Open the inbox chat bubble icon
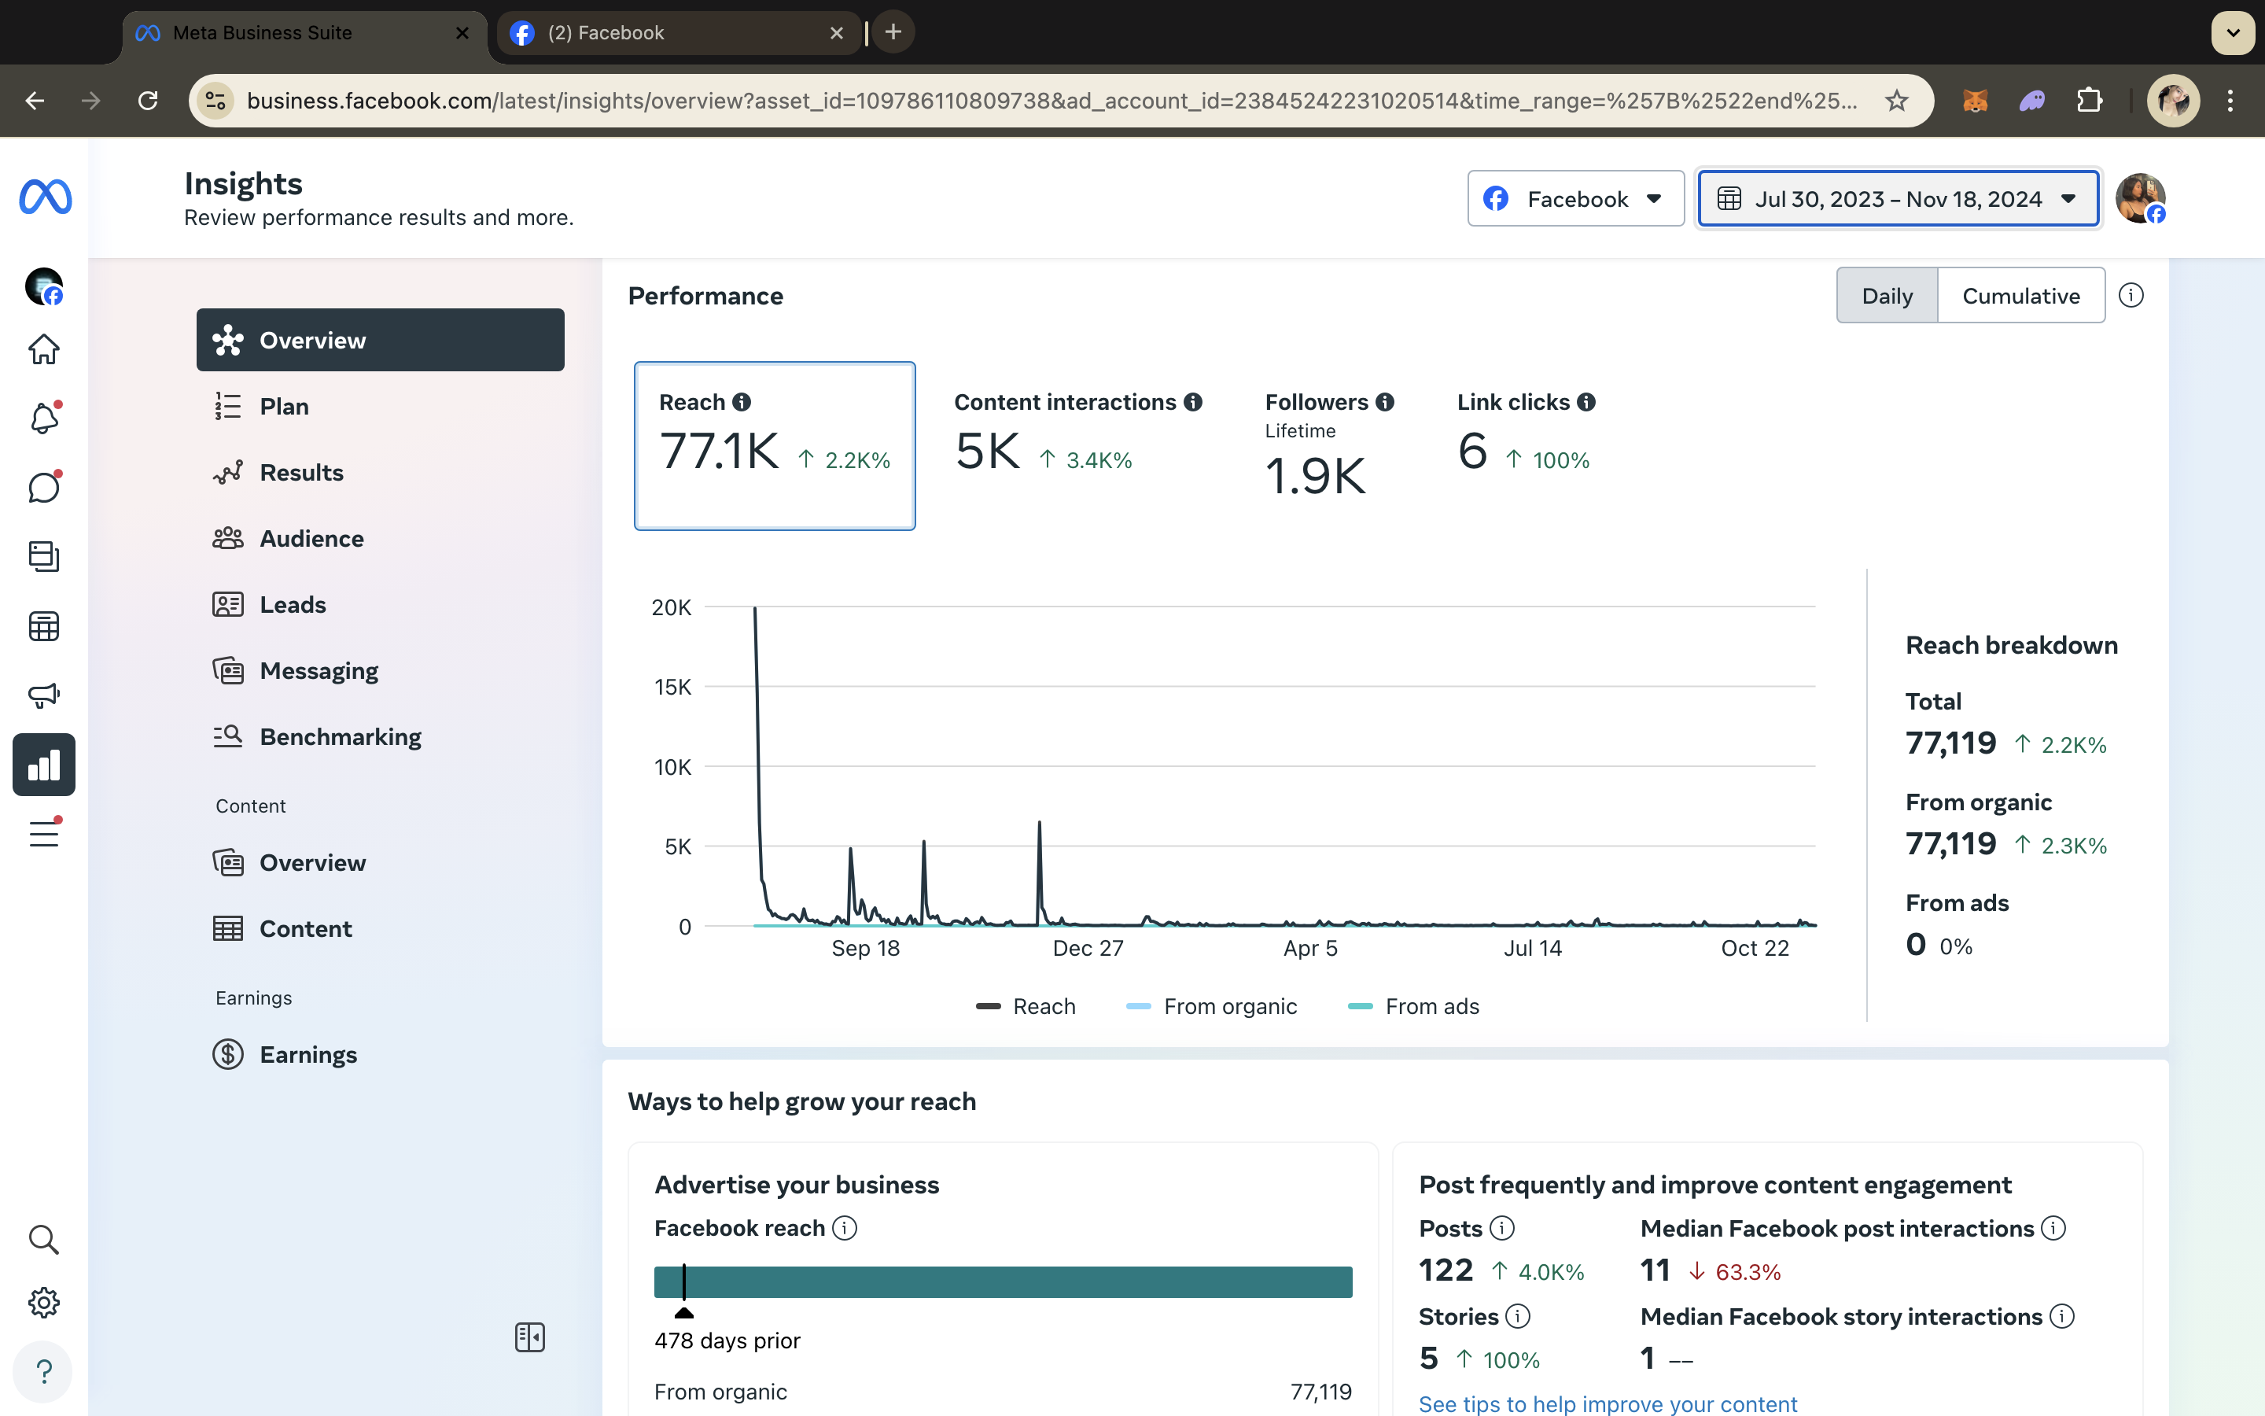This screenshot has height=1416, width=2265. click(x=43, y=487)
